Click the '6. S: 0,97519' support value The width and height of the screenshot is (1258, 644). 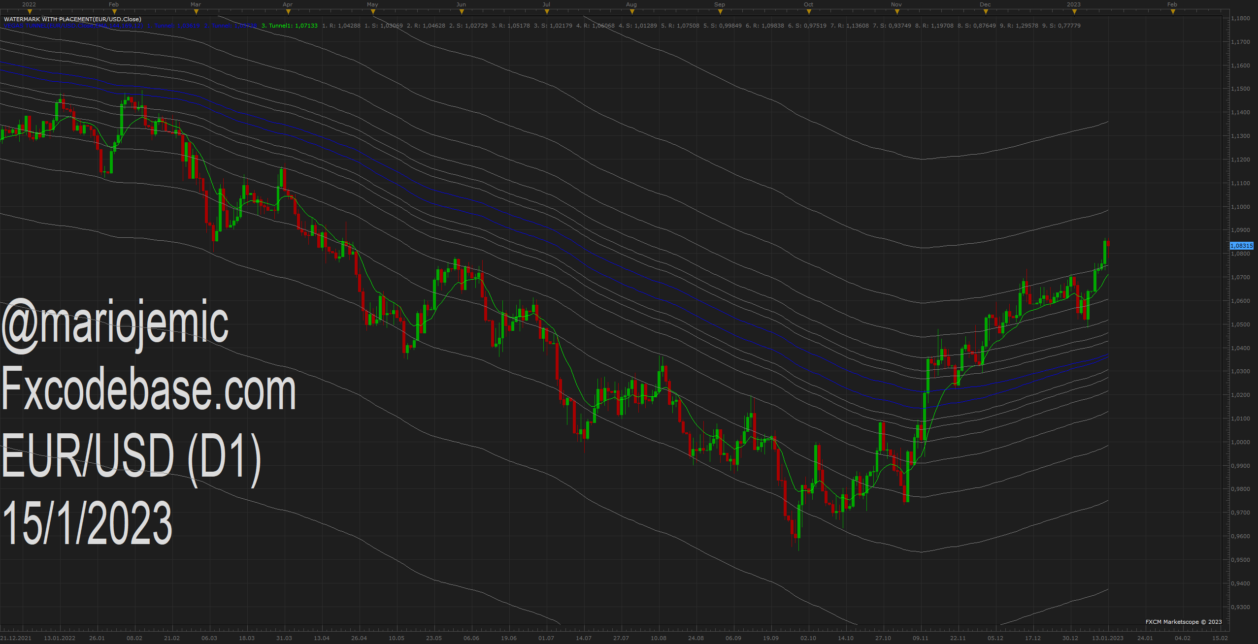[807, 26]
